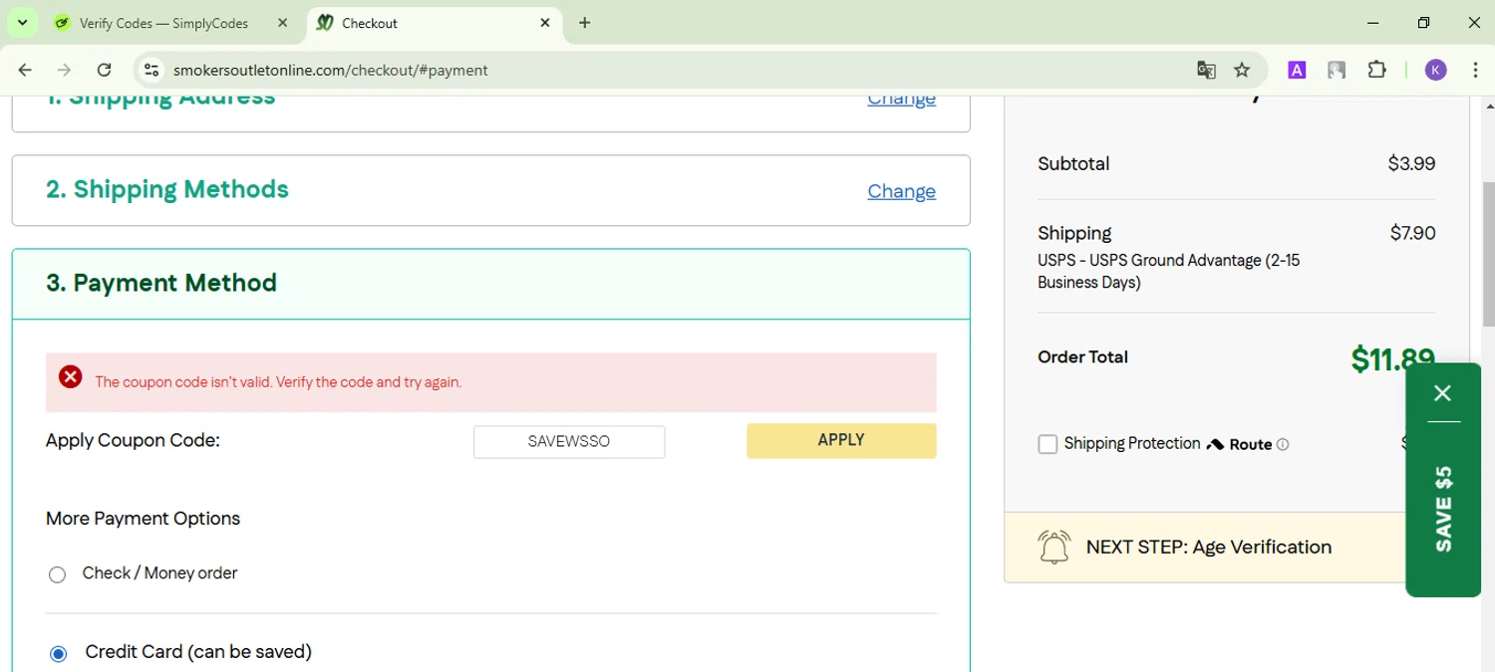Click the address bar URL
The height and width of the screenshot is (672, 1495).
pos(330,70)
